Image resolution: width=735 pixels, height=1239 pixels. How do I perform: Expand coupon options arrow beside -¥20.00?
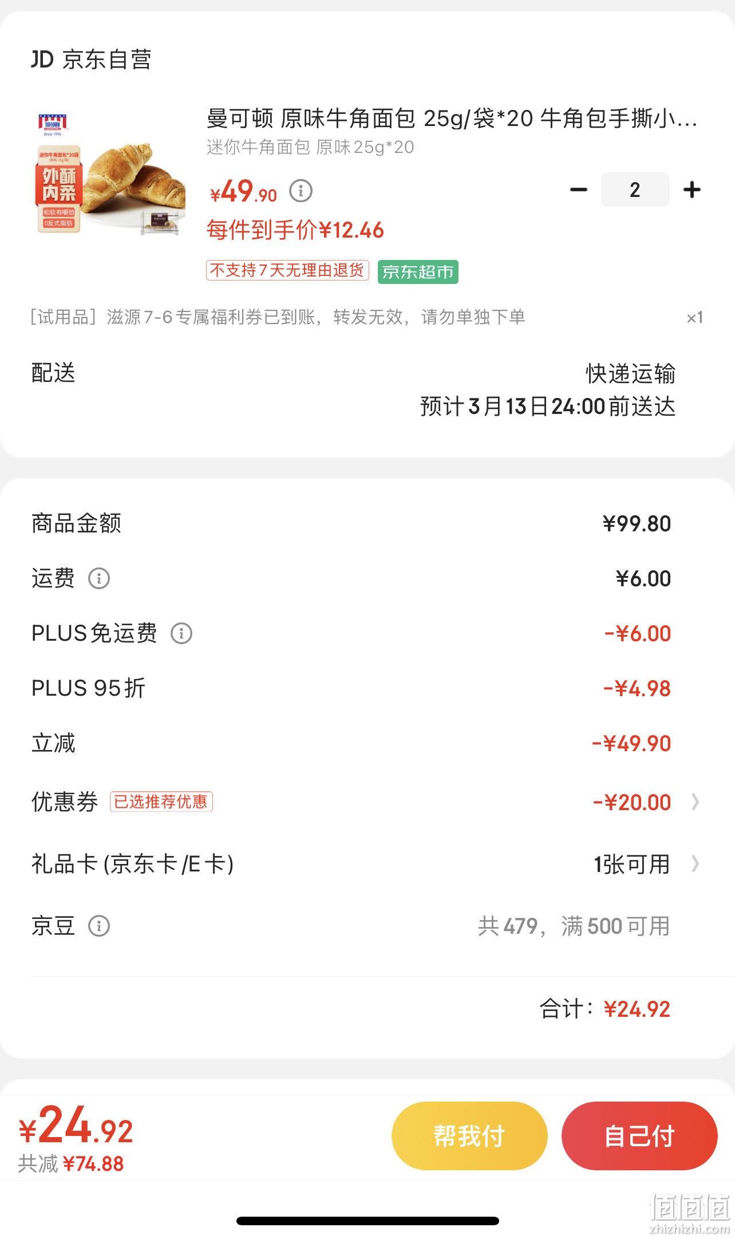pos(695,802)
